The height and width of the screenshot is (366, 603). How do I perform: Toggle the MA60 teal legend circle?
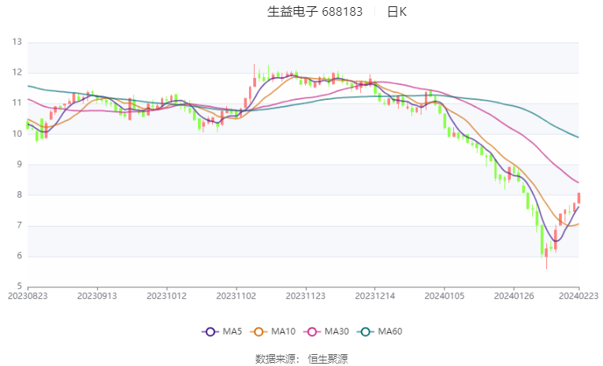pyautogui.click(x=365, y=331)
